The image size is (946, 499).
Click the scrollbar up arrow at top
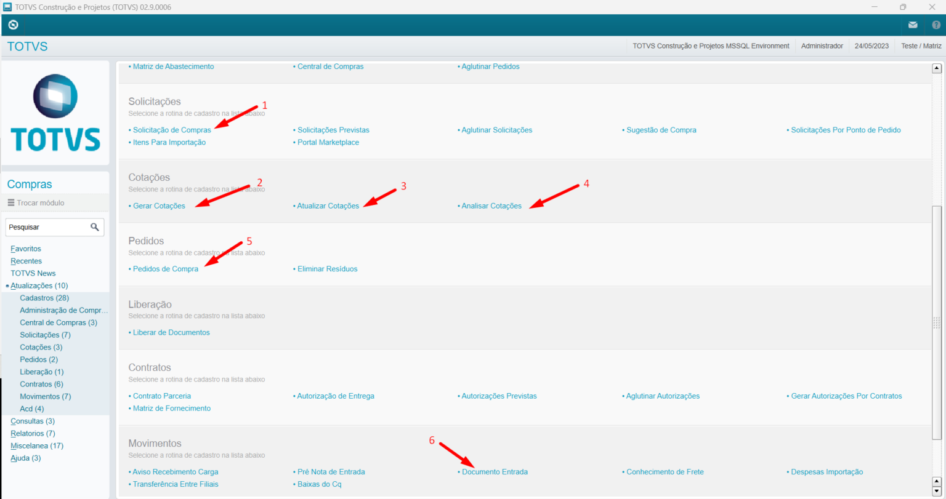[x=937, y=68]
